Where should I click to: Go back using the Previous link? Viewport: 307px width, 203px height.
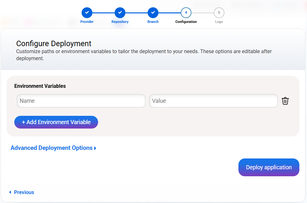24,192
